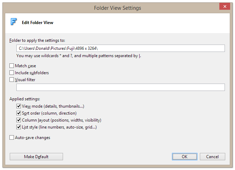The image size is (235, 170).
Task: Close the Folder View Settings dialog
Action: point(224,7)
